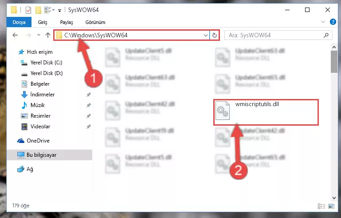
Task: Click the vertical scrollbar thumb
Action: pos(334,62)
